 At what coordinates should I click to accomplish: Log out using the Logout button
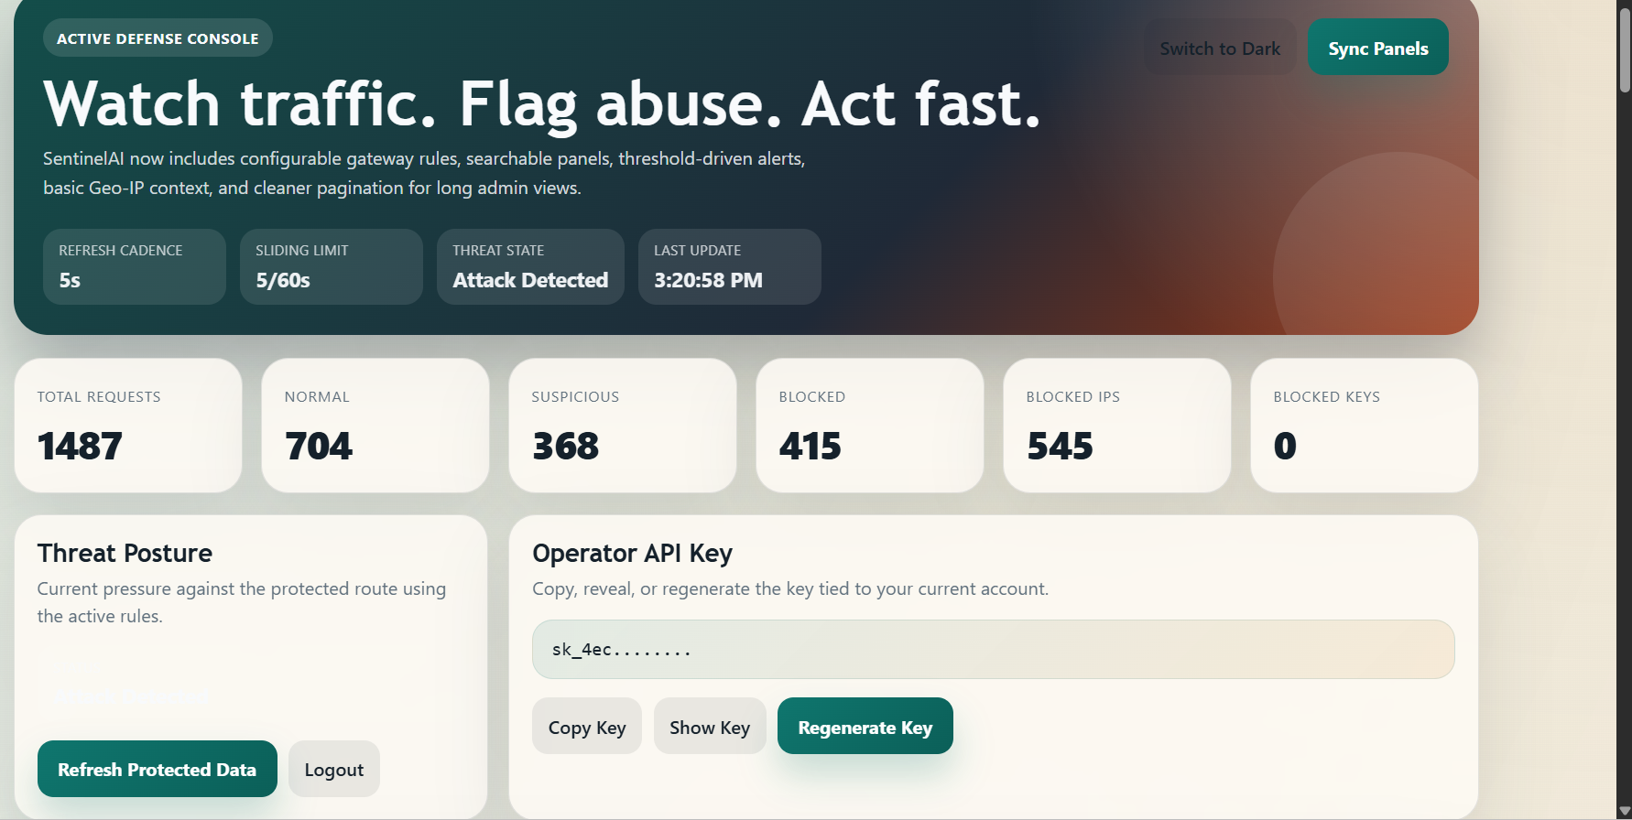click(334, 769)
